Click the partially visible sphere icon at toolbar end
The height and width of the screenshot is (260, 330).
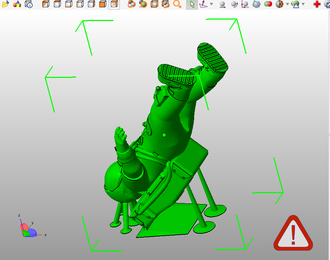tap(328, 4)
